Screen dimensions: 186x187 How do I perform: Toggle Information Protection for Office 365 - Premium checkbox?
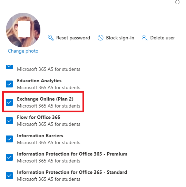pos(9,157)
